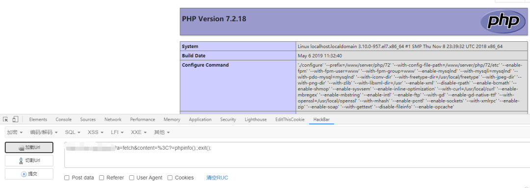Expand the LFI dropdown menu
This screenshot has width=530, height=188.
[x=117, y=132]
